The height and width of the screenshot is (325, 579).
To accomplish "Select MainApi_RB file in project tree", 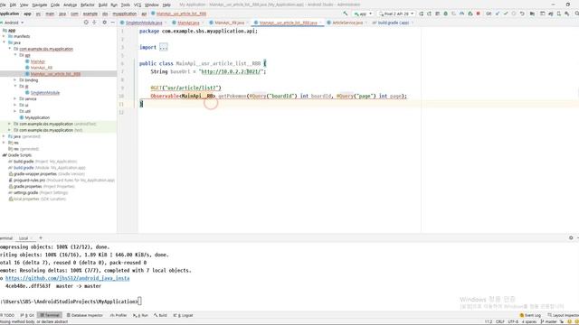I will coord(42,68).
